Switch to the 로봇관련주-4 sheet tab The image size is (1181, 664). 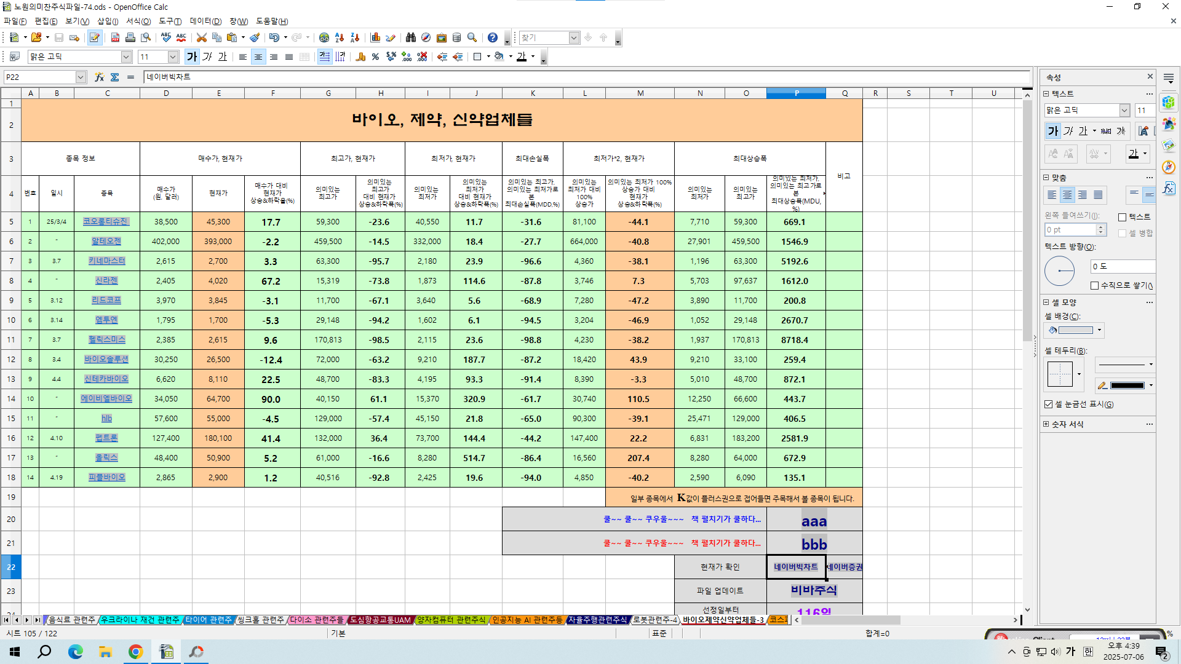pos(654,620)
